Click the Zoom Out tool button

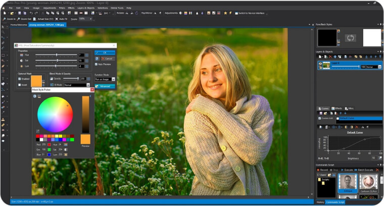click(25, 19)
